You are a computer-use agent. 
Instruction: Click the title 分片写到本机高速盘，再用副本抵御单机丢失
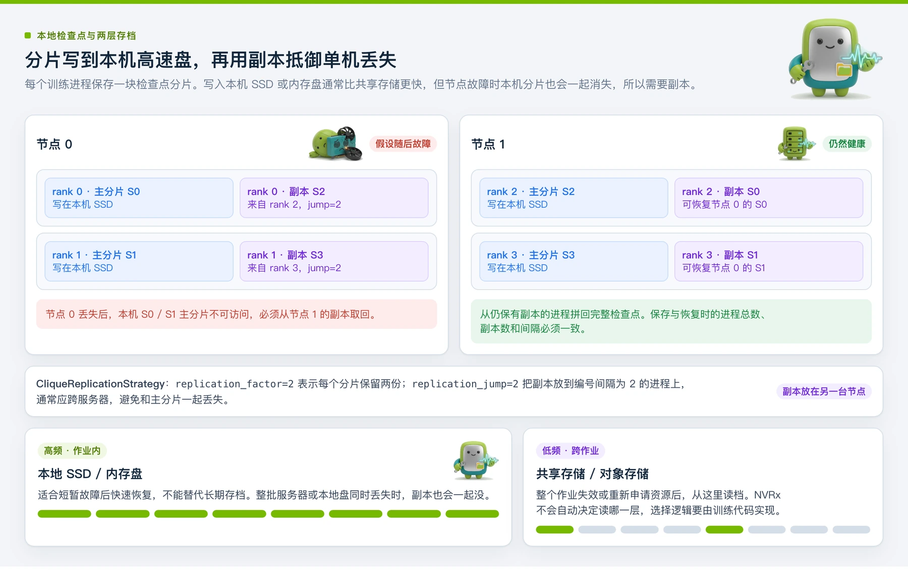tap(211, 60)
